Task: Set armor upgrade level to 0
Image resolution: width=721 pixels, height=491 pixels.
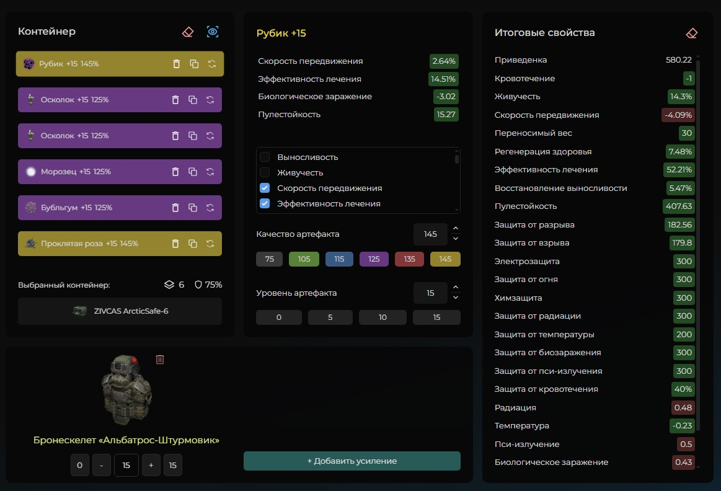Action: (x=79, y=465)
